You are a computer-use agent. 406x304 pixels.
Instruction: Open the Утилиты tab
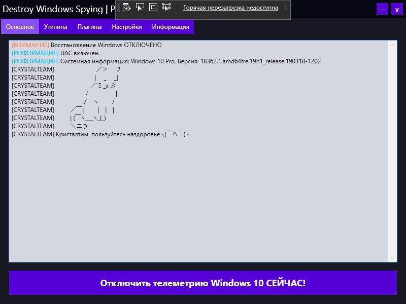coord(55,27)
